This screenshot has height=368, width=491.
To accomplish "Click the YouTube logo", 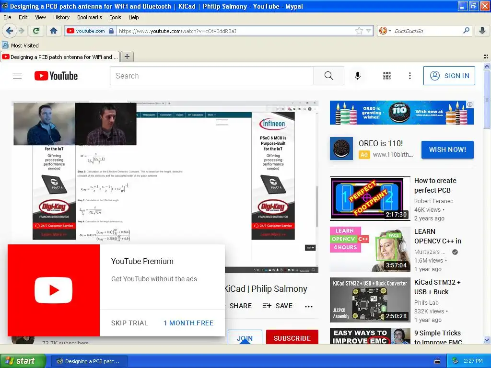I will pyautogui.click(x=56, y=76).
